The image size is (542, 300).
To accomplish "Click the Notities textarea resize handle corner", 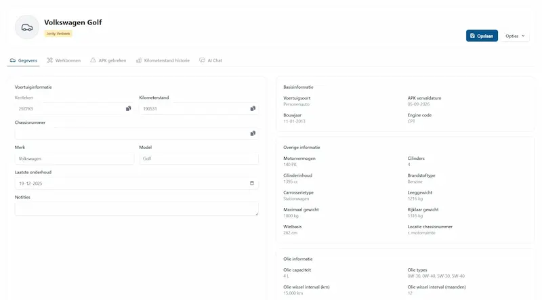I will tap(257, 214).
